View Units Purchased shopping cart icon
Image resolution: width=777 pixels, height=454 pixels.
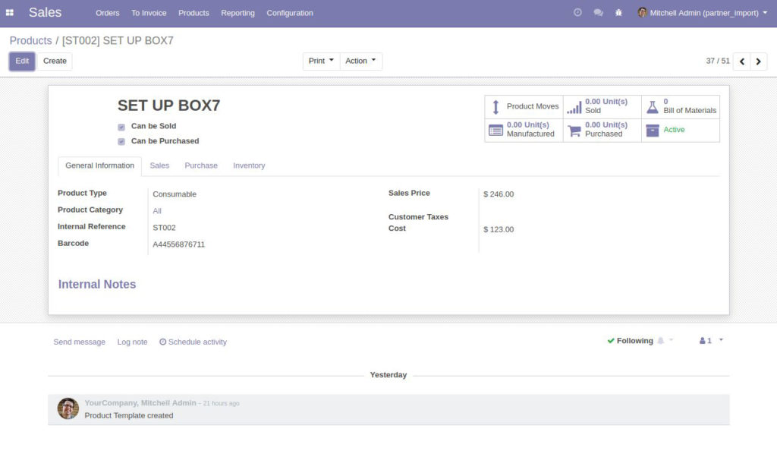click(574, 131)
